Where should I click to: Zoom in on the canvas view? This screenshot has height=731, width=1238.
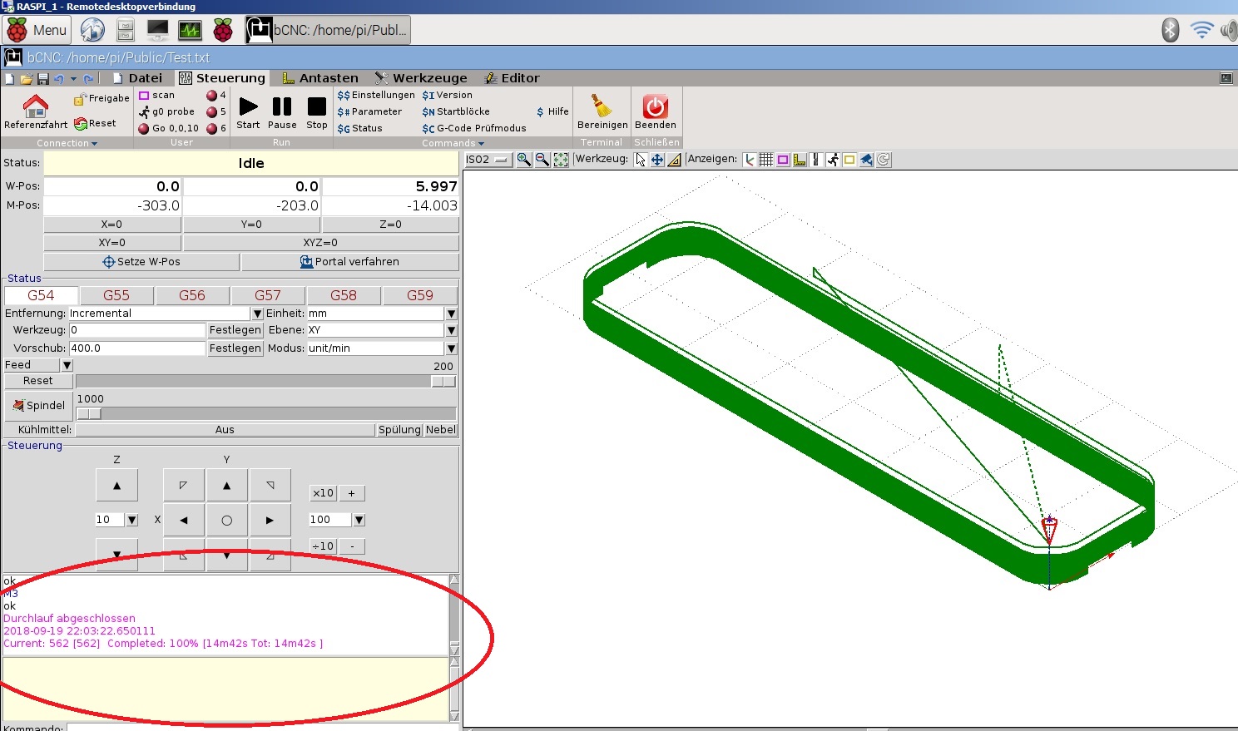(x=524, y=160)
